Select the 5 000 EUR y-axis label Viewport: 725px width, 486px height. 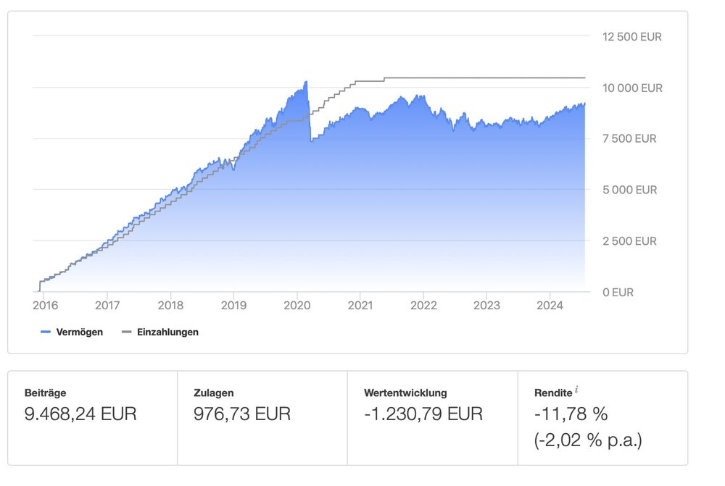pos(629,190)
